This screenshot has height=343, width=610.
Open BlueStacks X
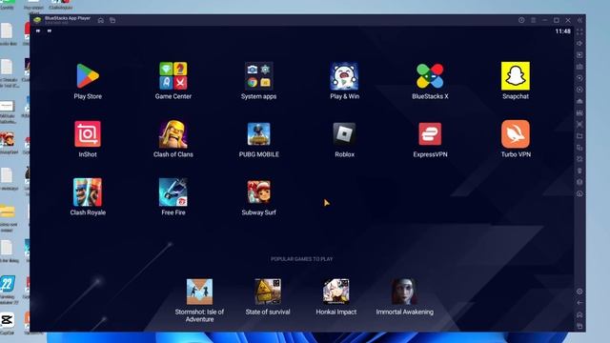430,76
